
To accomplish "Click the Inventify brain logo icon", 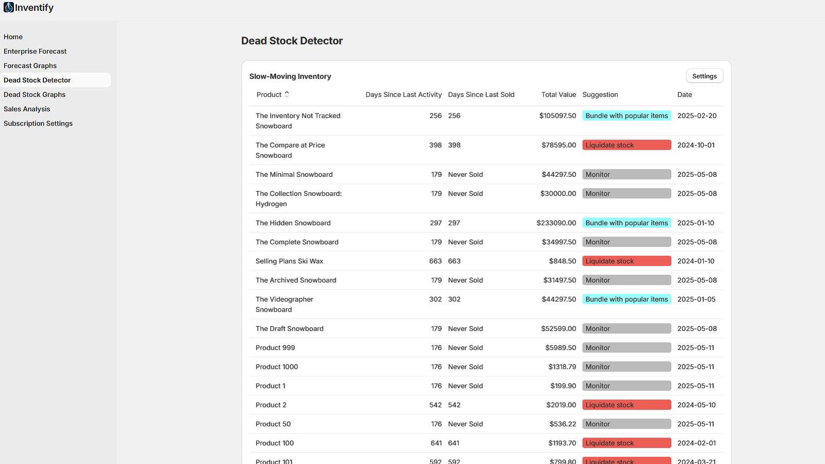I will coord(8,7).
